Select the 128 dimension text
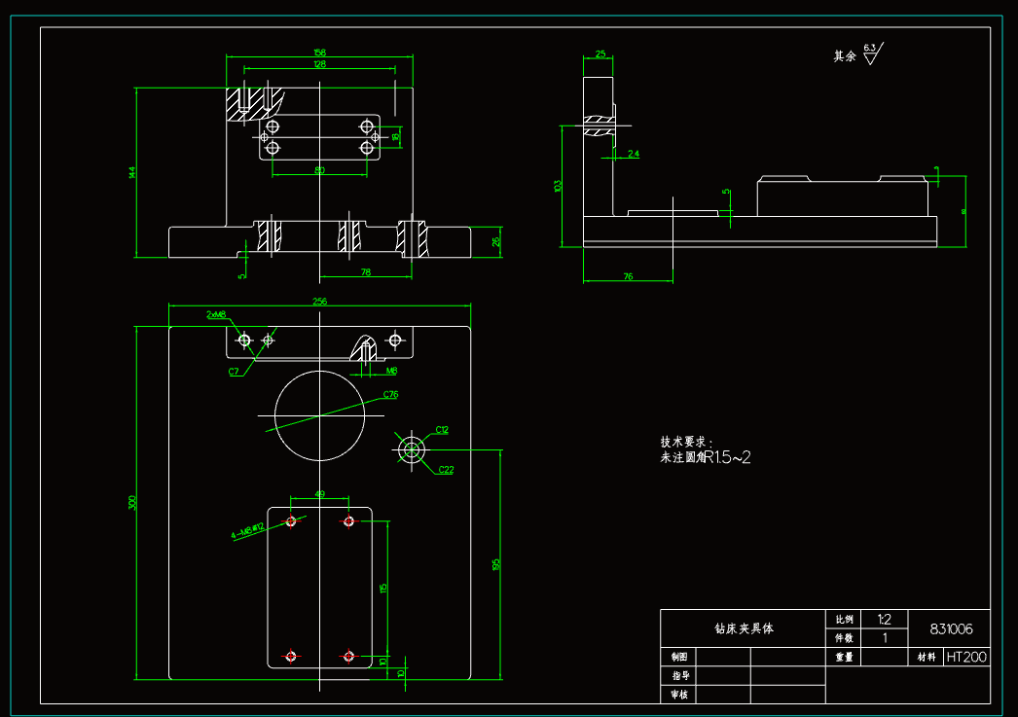This screenshot has width=1018, height=717. point(319,64)
